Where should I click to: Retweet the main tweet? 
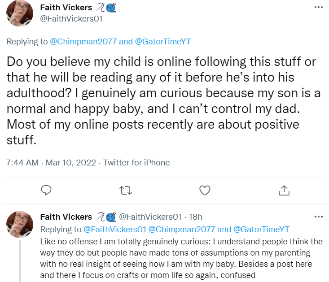[x=125, y=190]
